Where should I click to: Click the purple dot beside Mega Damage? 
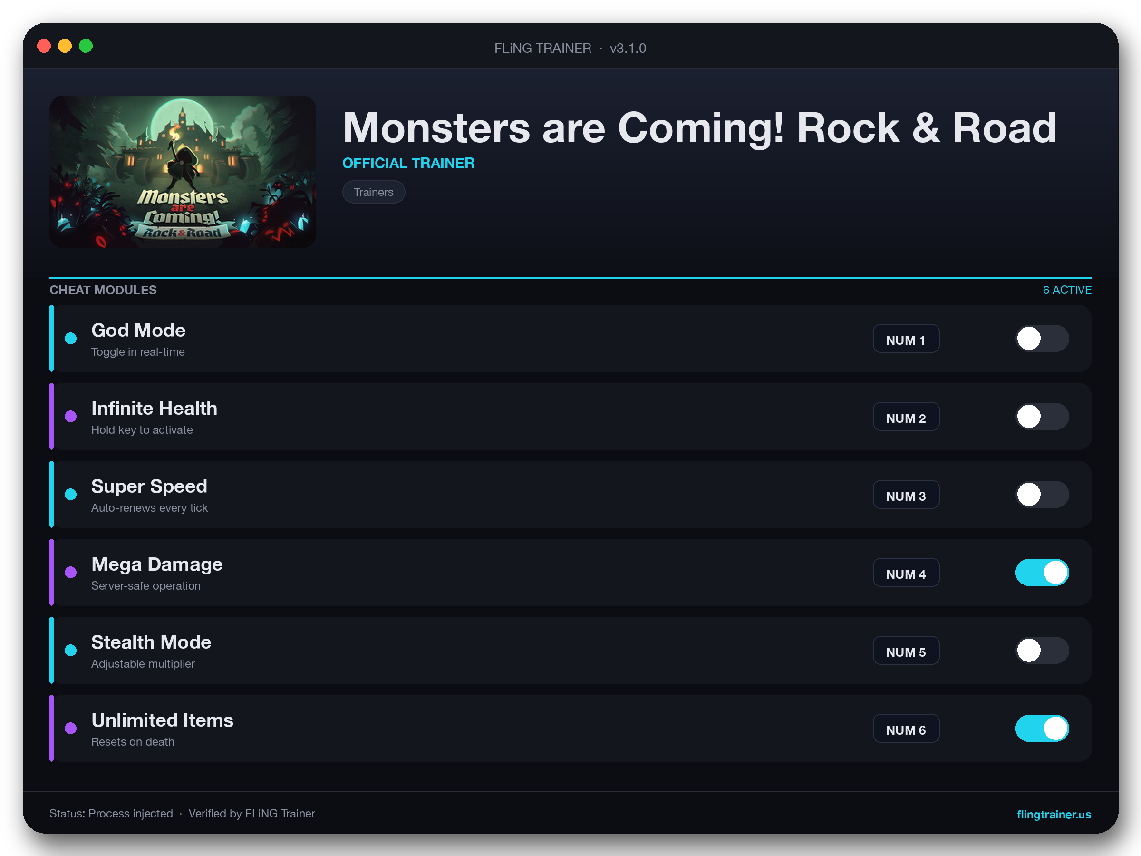coord(71,572)
